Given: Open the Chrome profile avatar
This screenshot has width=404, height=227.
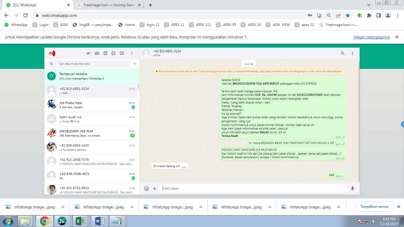Looking at the screenshot, I should tap(388, 15).
